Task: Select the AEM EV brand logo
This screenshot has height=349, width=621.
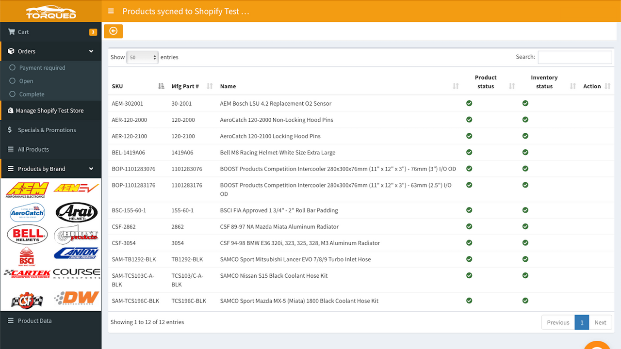Action: [76, 188]
